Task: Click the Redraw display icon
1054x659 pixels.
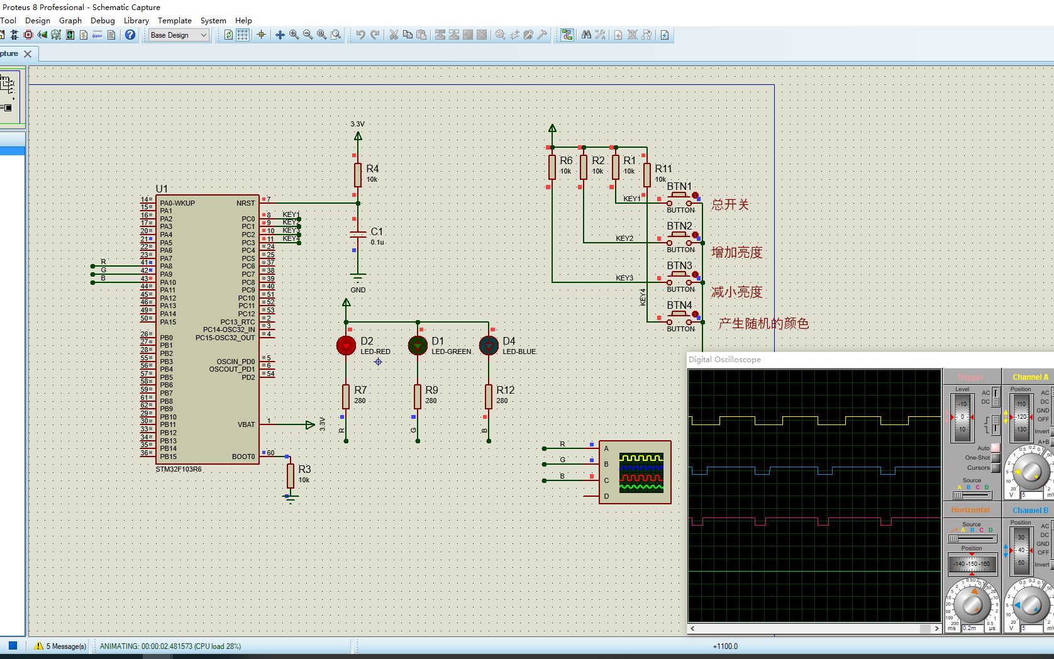Action: tap(228, 35)
